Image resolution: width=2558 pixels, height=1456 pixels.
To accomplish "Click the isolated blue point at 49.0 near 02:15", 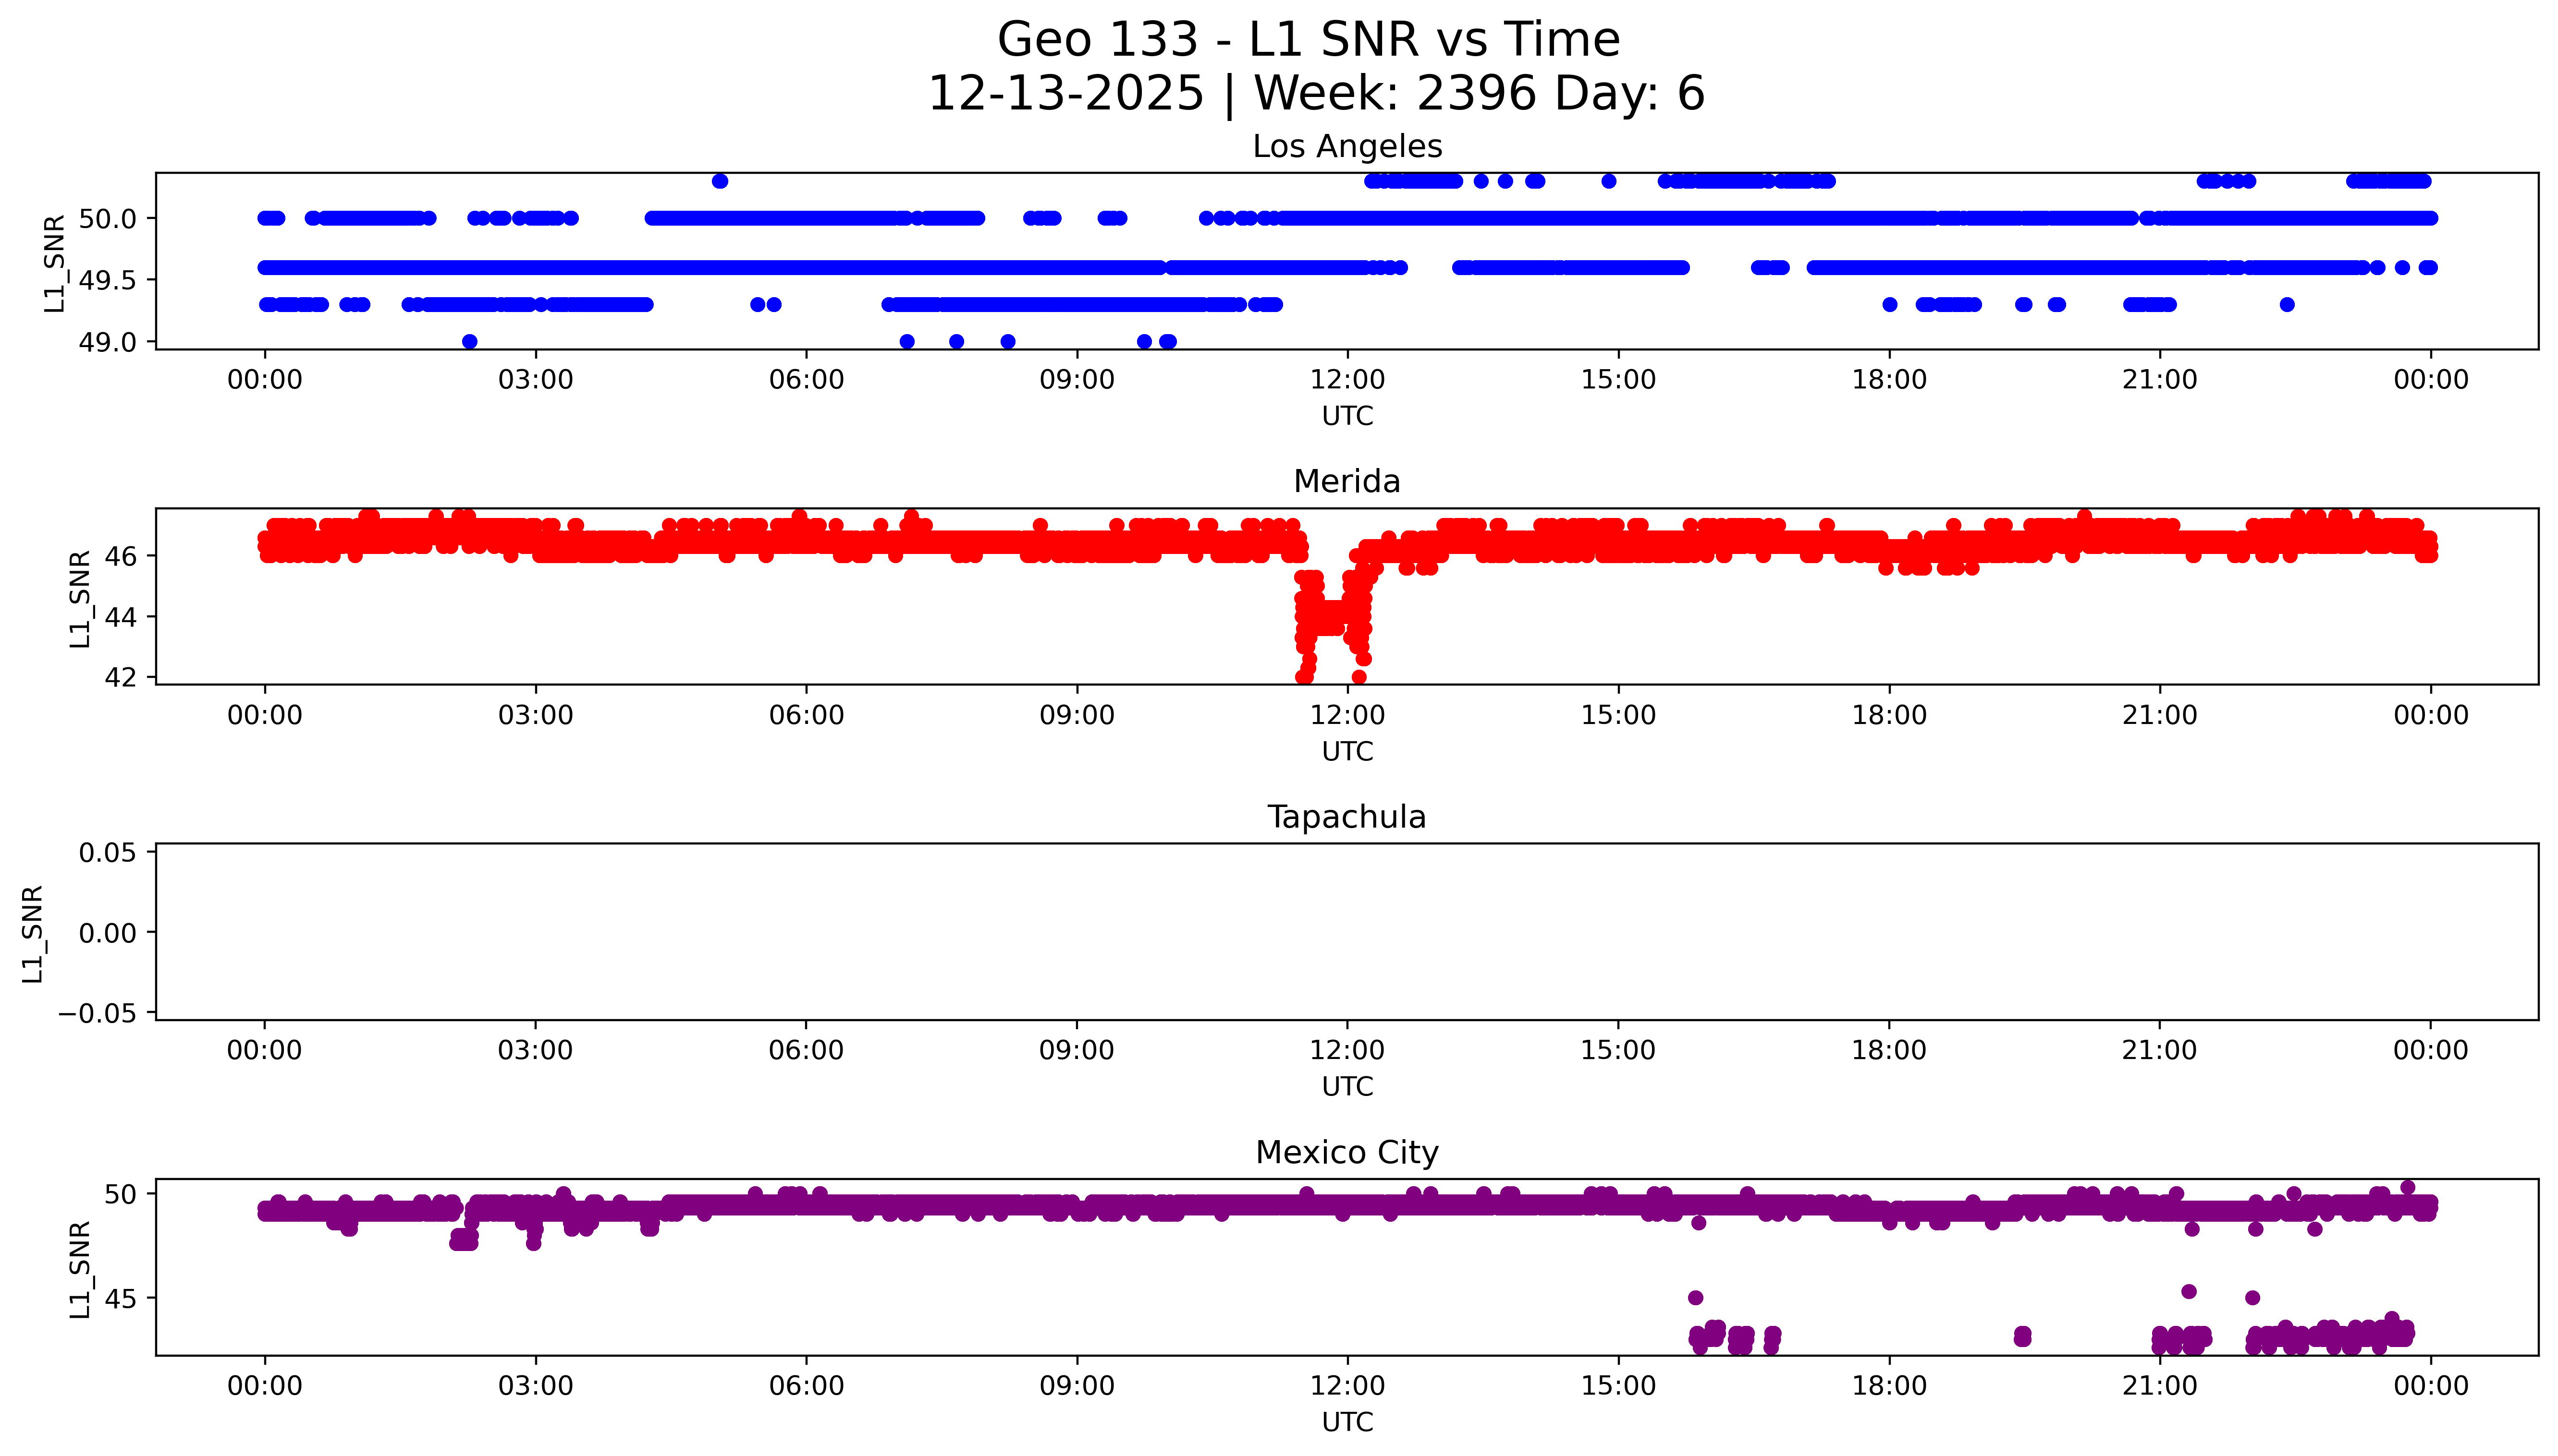I will pyautogui.click(x=469, y=342).
